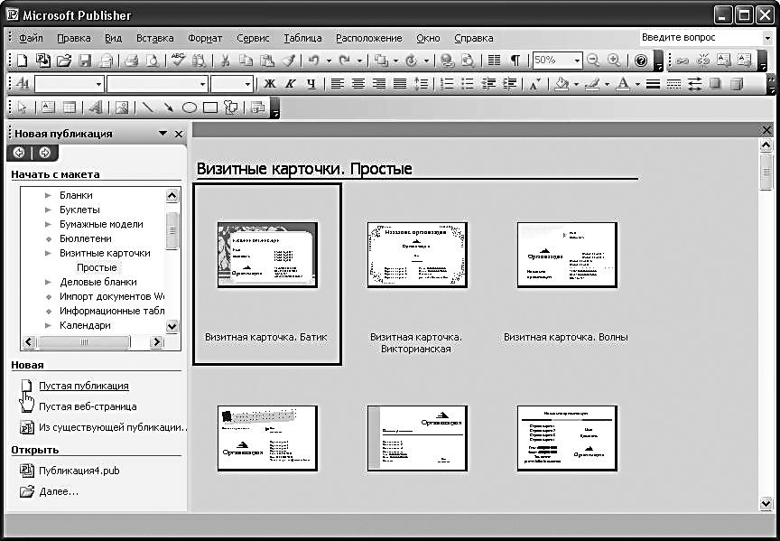Click the Open file folder icon
The height and width of the screenshot is (541, 780).
pos(63,61)
